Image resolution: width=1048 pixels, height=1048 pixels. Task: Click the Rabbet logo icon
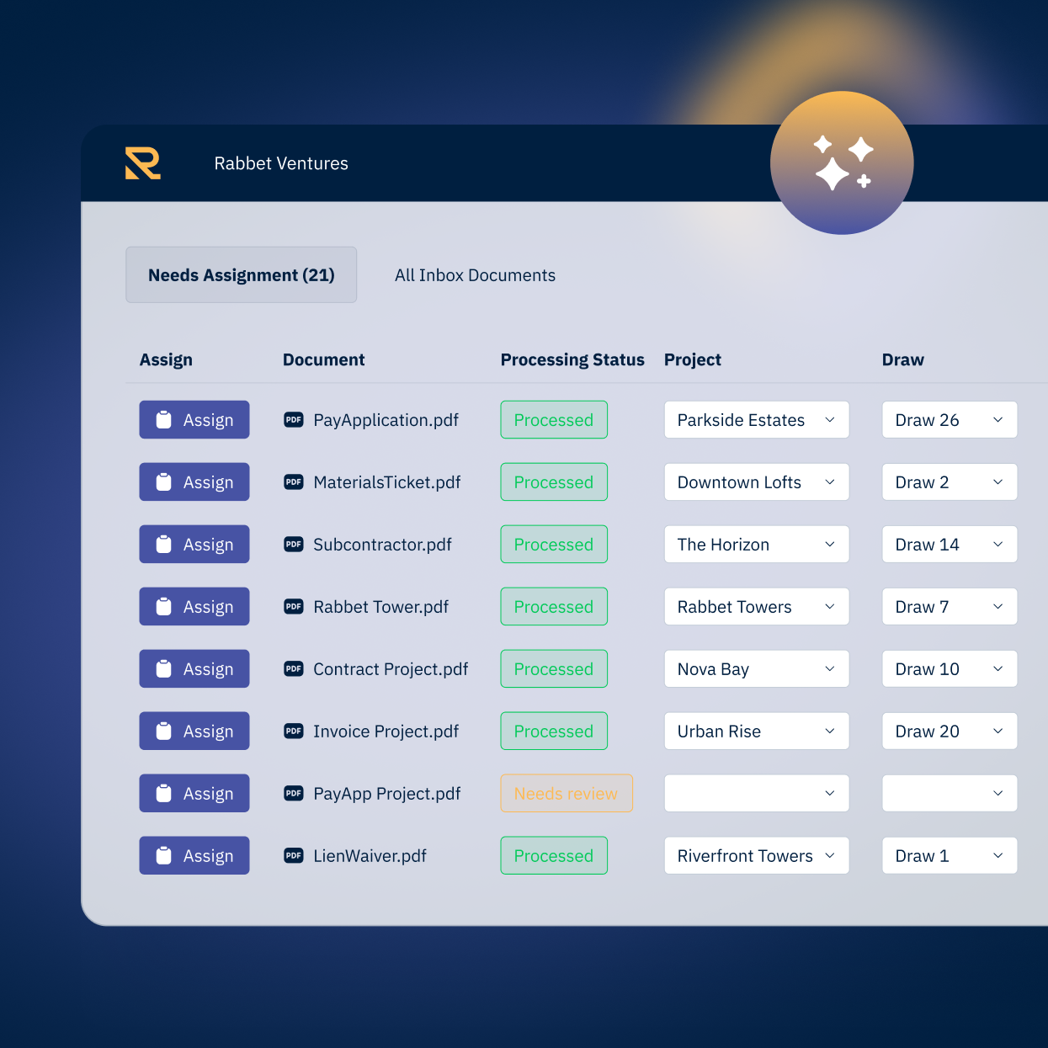(143, 163)
